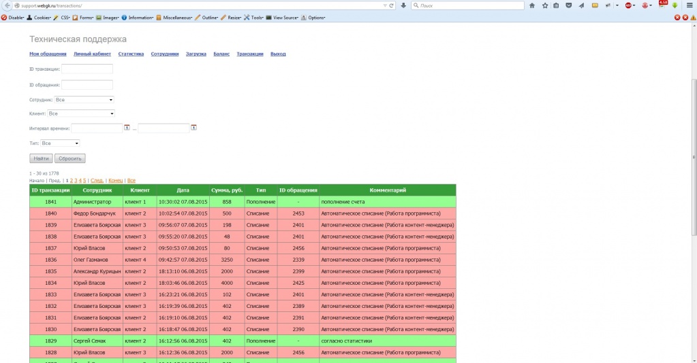This screenshot has width=697, height=363.
Task: Open the Cookies menu in developer toolbar
Action: 41,18
